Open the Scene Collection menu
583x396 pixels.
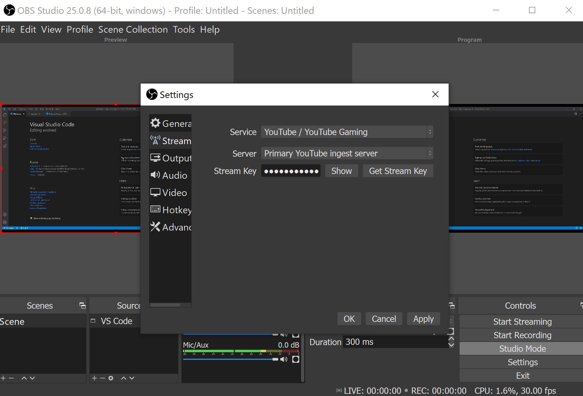[133, 29]
